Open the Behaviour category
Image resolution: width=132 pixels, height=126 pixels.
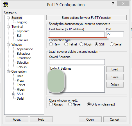click(x=24, y=54)
